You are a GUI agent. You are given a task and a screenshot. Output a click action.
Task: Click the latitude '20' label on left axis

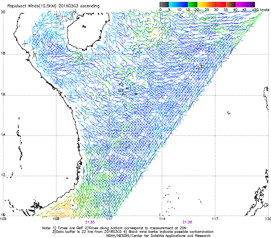point(3,12)
